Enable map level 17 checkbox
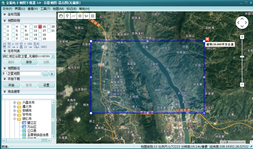 (40, 31)
